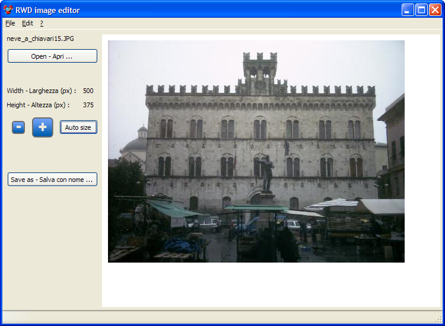Select the neve_a_chiavari15.JPG filename label
The image size is (445, 326).
click(40, 39)
